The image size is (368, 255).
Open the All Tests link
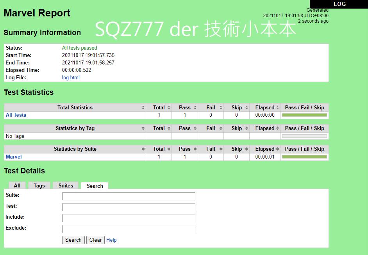point(16,115)
